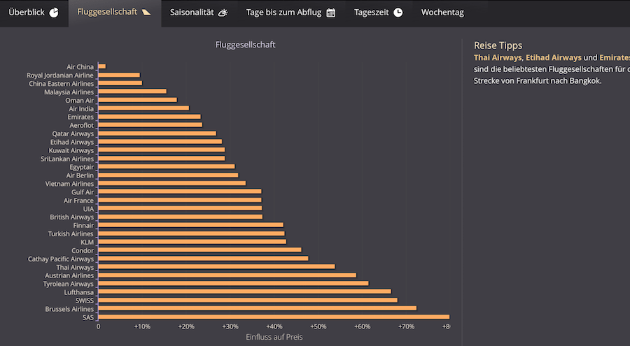630x346 pixels.
Task: Switch to the Tageszeit tab
Action: pyautogui.click(x=378, y=13)
